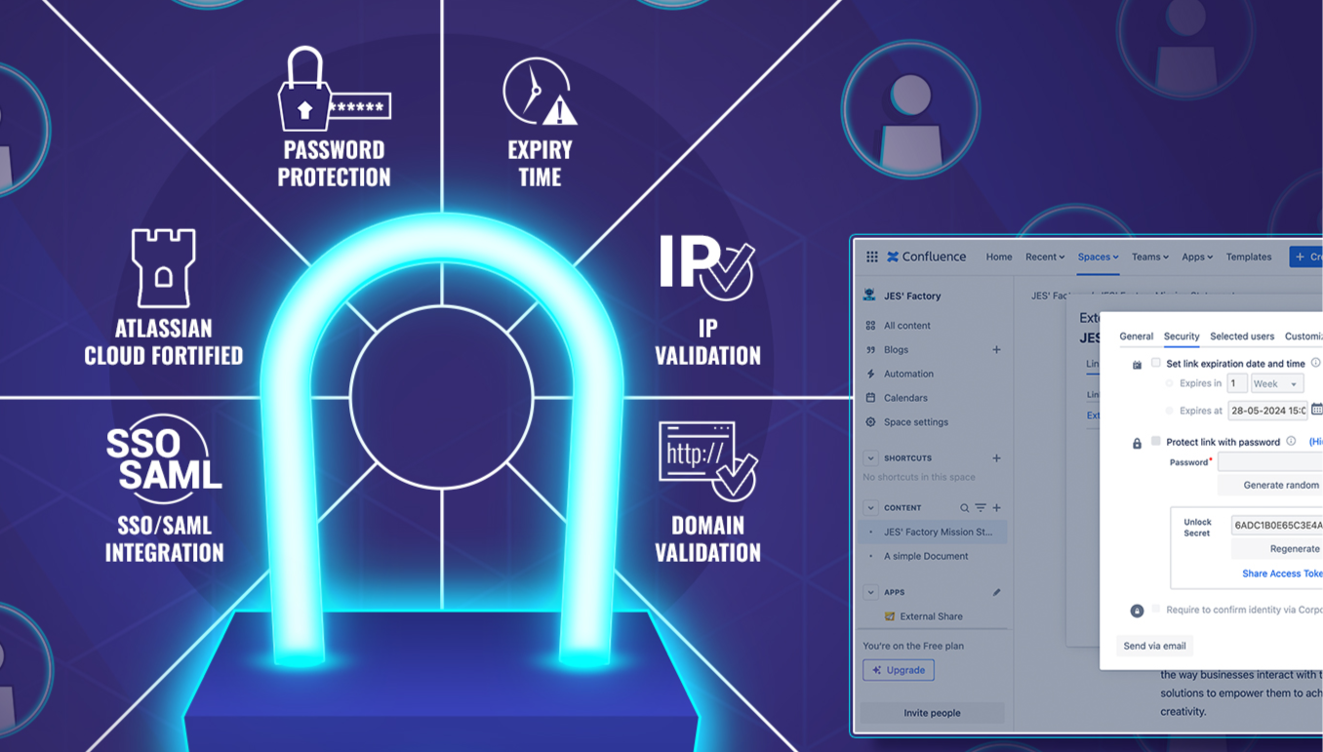Collapse the Apps sidebar section
Viewport: 1323px width, 752px height.
click(x=870, y=592)
